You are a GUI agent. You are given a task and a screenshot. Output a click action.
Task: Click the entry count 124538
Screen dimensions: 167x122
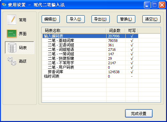click(114, 72)
